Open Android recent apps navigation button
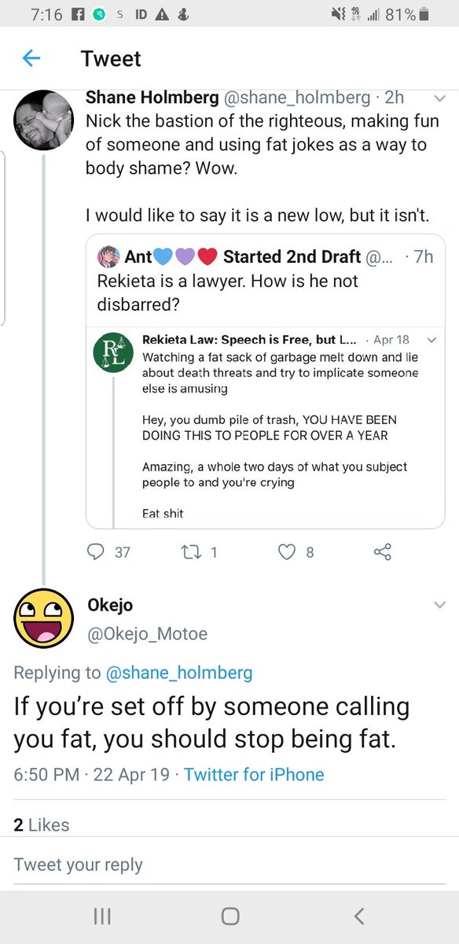Viewport: 459px width, 944px height. coord(101,916)
